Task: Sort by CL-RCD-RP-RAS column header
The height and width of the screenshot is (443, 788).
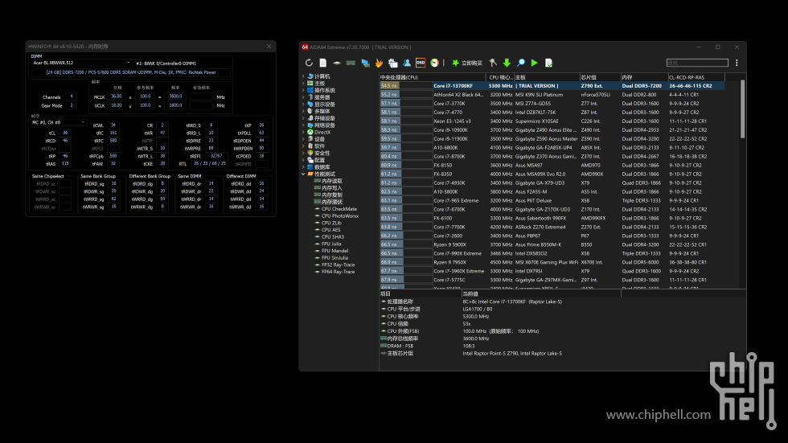Action: (x=696, y=77)
